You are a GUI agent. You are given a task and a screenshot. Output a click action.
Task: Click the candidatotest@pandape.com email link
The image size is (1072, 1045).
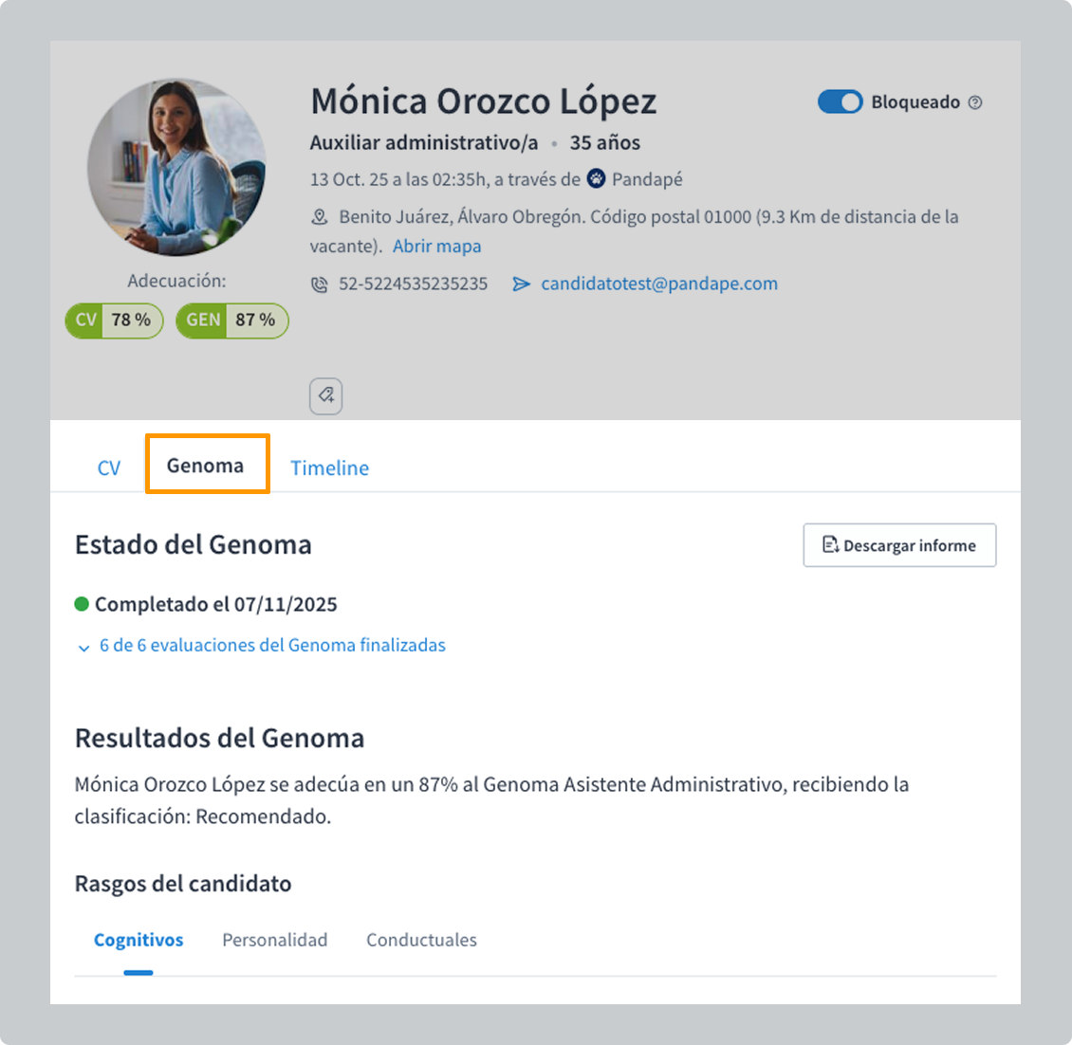click(x=659, y=284)
